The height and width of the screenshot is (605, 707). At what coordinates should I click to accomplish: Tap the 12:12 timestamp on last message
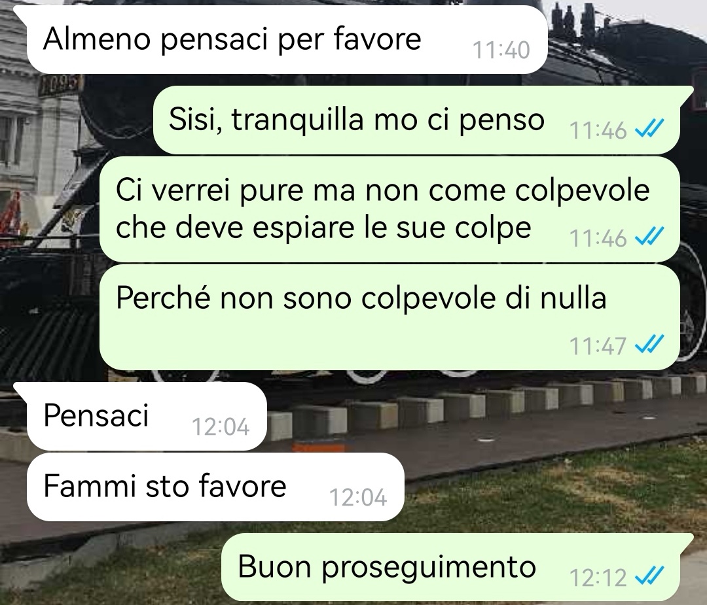(x=598, y=577)
